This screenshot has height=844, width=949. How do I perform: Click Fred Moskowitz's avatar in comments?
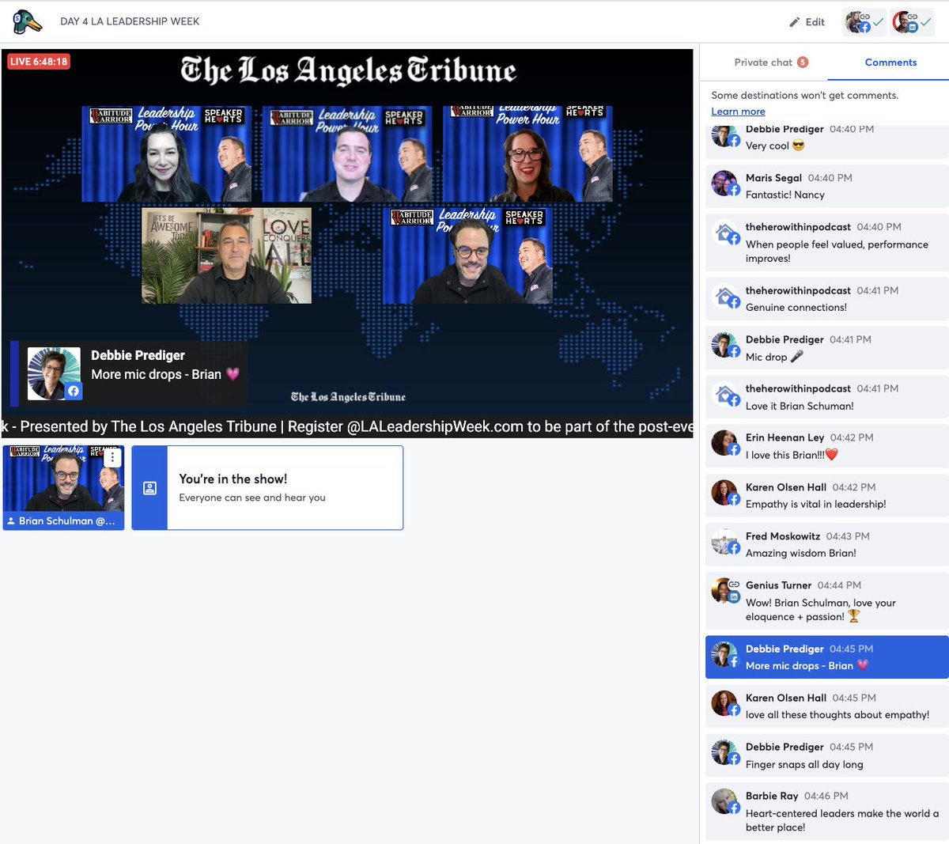click(x=724, y=542)
